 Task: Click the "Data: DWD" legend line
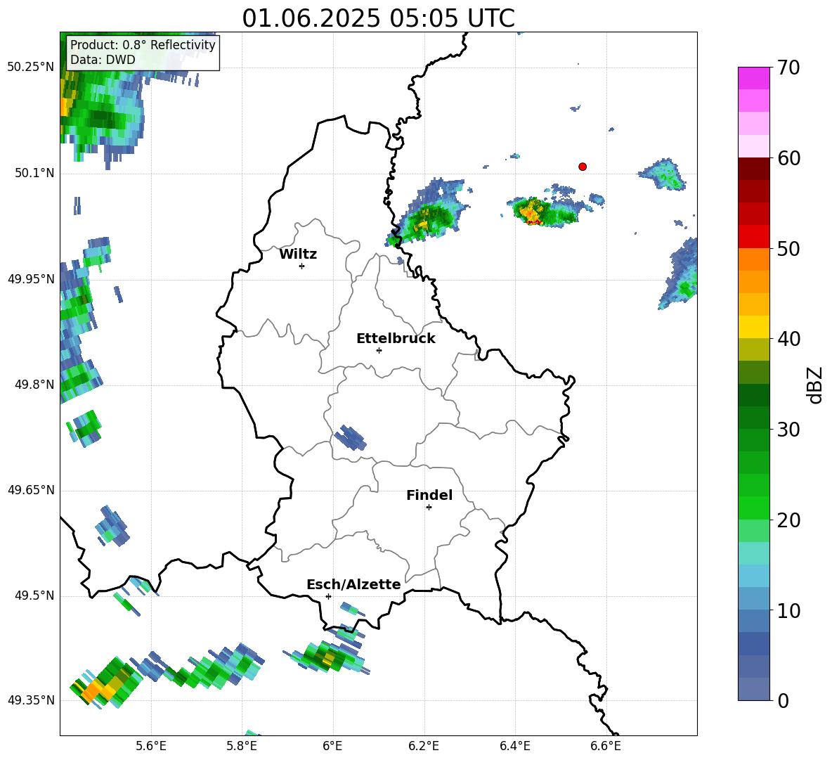click(x=103, y=60)
